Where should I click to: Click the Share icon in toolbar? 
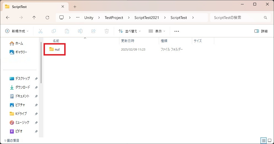[x=93, y=31]
